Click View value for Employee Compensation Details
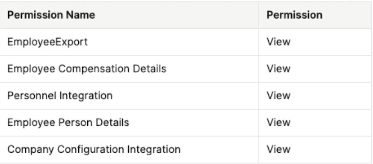 pos(279,69)
